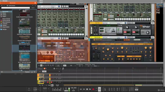165x92 pixels.
Task: Click previous patch up arrow beside Replace
Action: click(32, 72)
